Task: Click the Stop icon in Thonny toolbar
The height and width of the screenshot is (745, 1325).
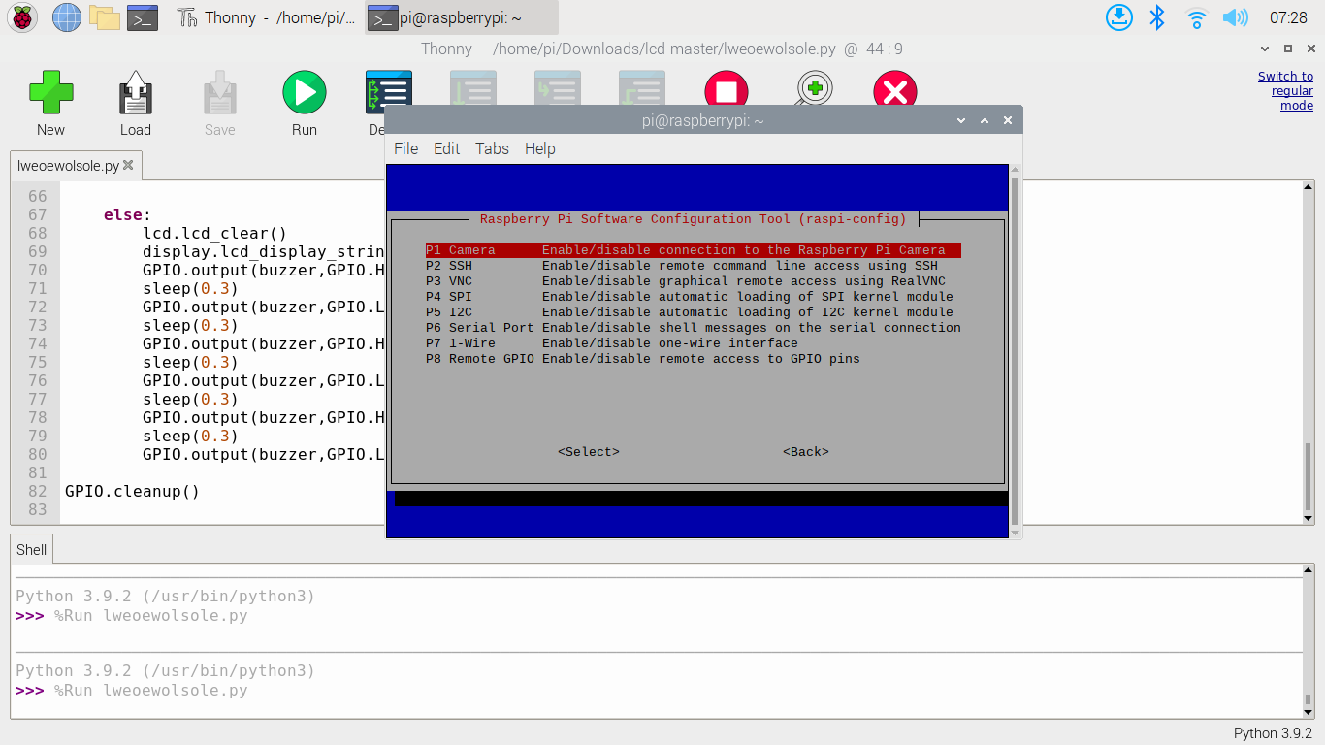Action: point(727,87)
